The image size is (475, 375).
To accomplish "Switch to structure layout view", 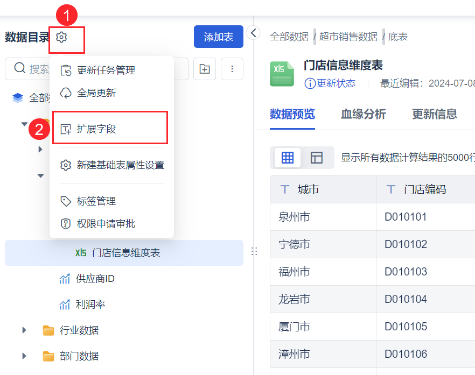I will pyautogui.click(x=317, y=158).
